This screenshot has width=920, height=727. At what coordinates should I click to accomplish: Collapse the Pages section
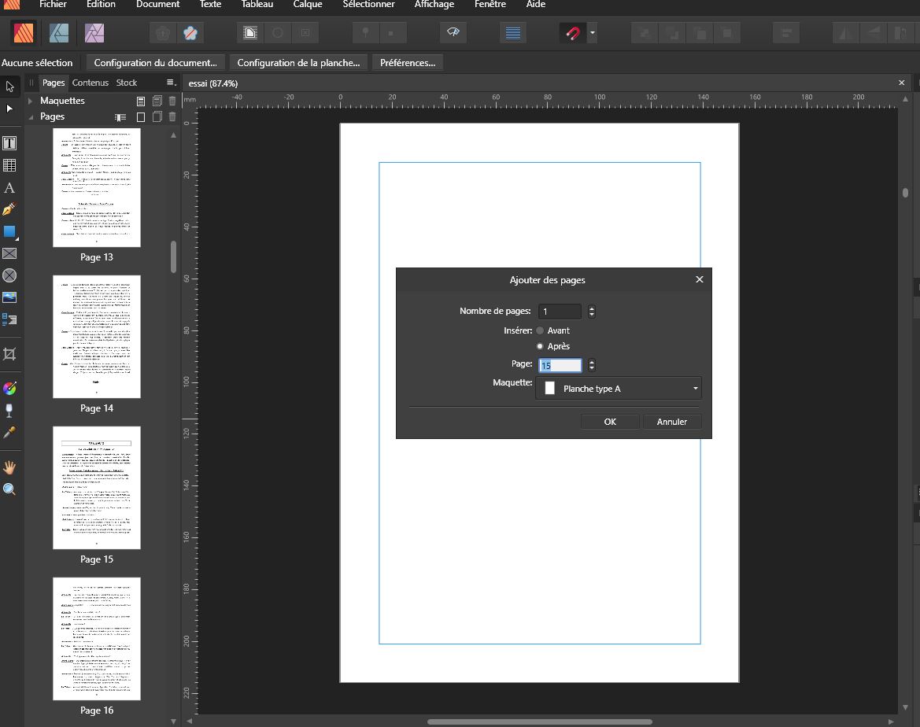point(31,116)
